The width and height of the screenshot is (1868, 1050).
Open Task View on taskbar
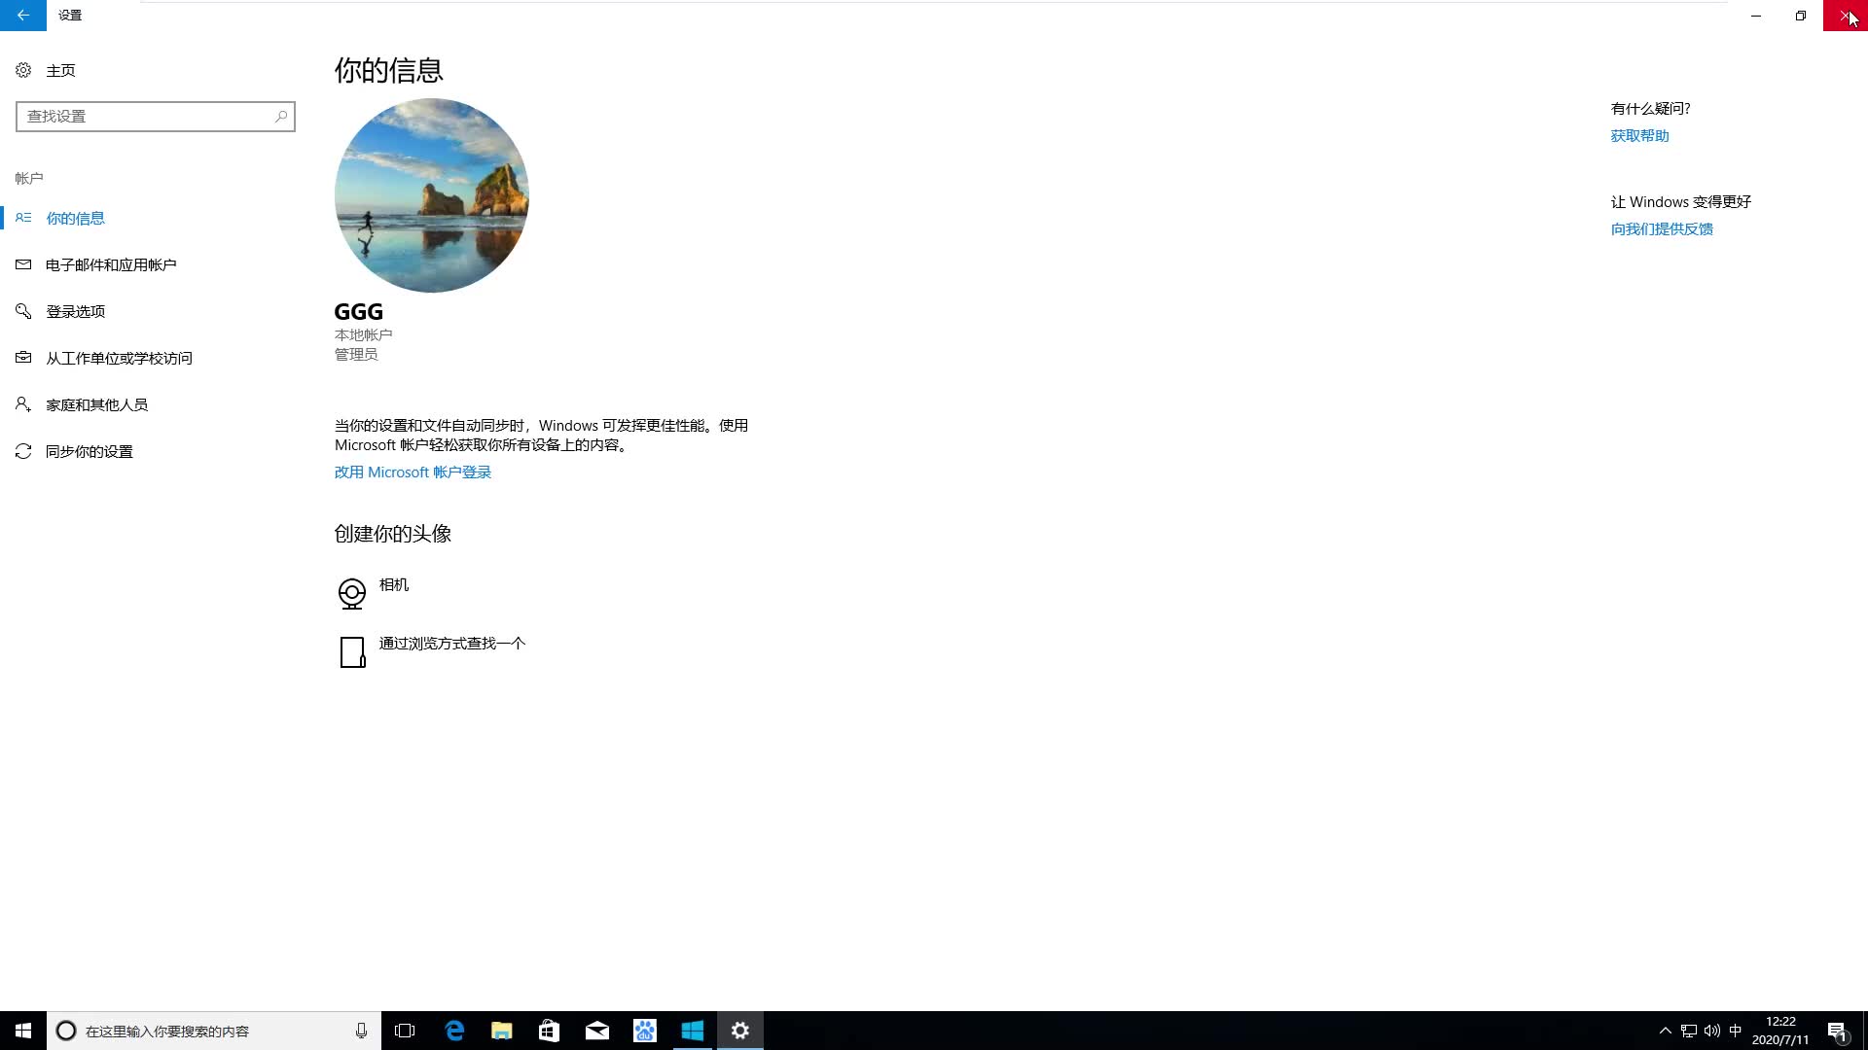[405, 1031]
